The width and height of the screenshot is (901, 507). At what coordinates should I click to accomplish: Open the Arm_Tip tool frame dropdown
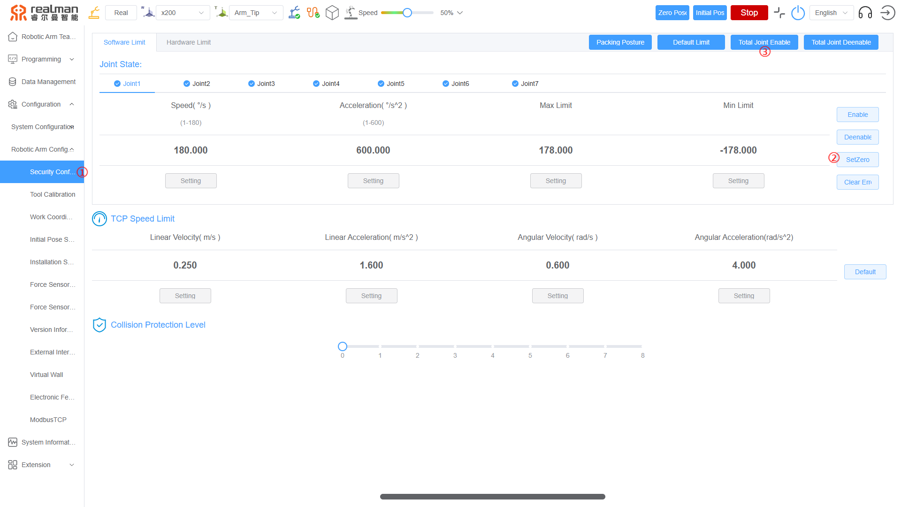(x=256, y=13)
